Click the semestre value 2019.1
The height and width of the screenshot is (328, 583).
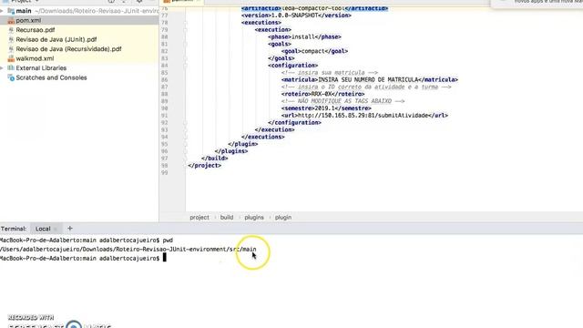click(x=326, y=108)
